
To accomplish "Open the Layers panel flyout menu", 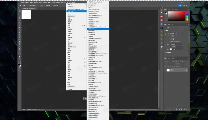I will (x=189, y=58).
